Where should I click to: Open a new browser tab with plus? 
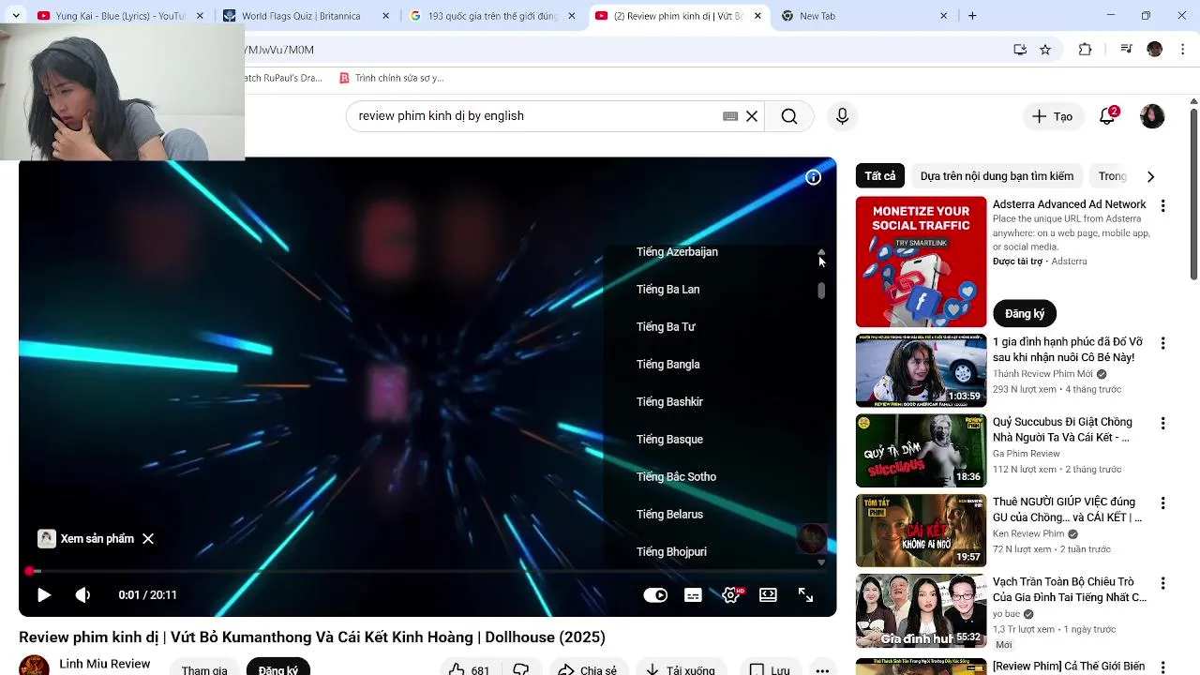click(x=972, y=16)
